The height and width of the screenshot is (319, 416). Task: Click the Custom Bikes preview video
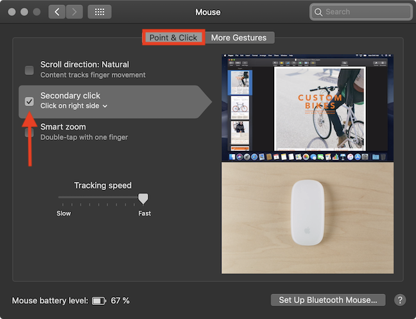312,109
